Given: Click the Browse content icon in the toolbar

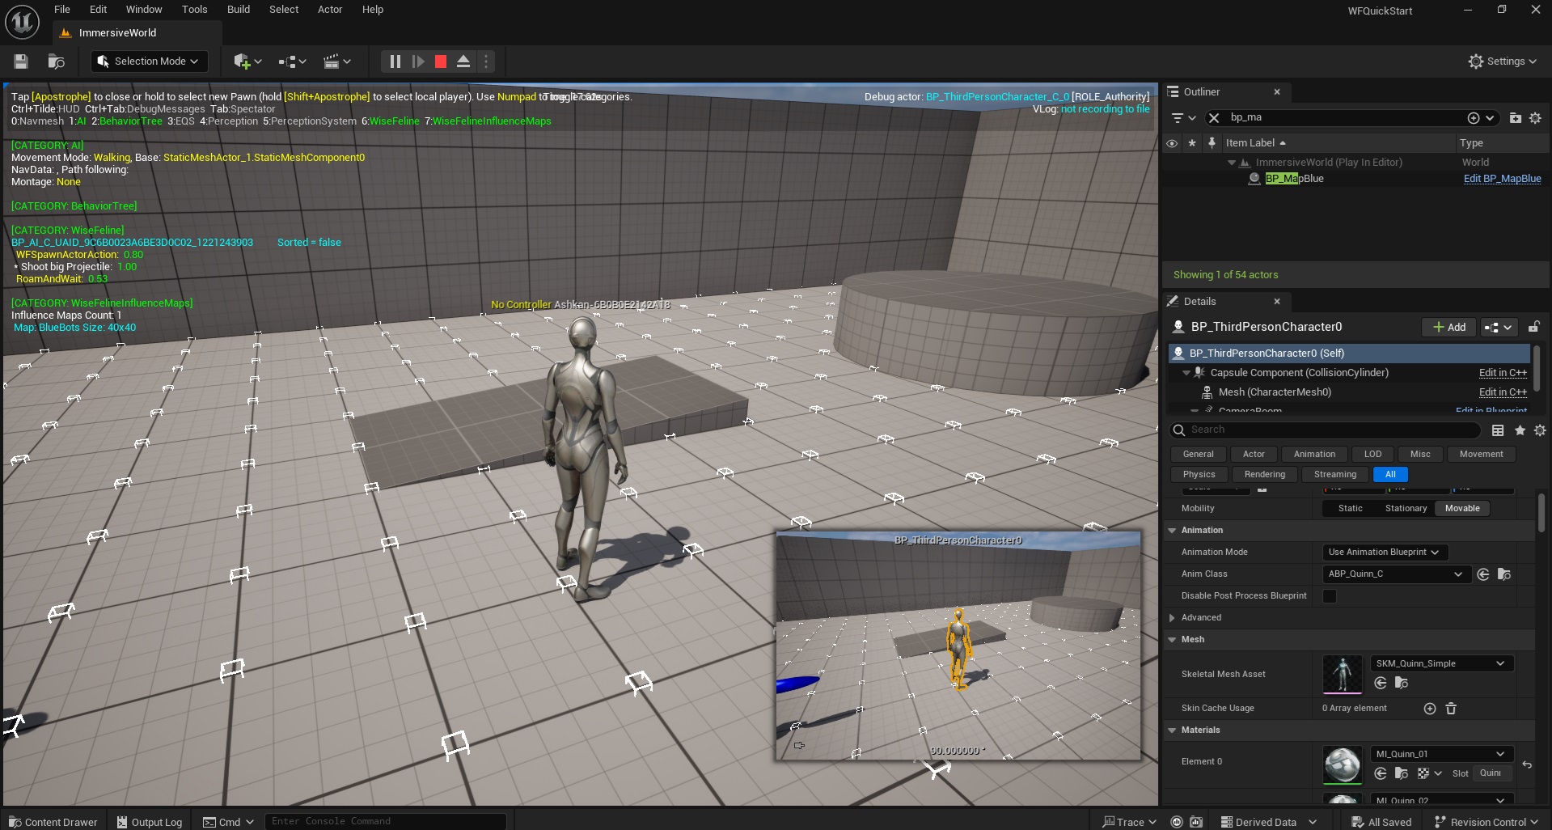Looking at the screenshot, I should (56, 61).
